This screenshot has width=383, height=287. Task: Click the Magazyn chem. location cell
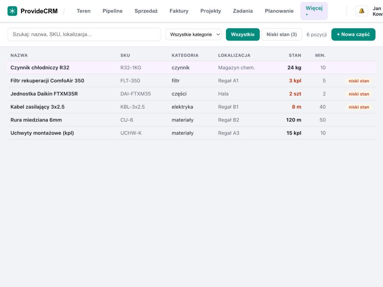coord(237,67)
